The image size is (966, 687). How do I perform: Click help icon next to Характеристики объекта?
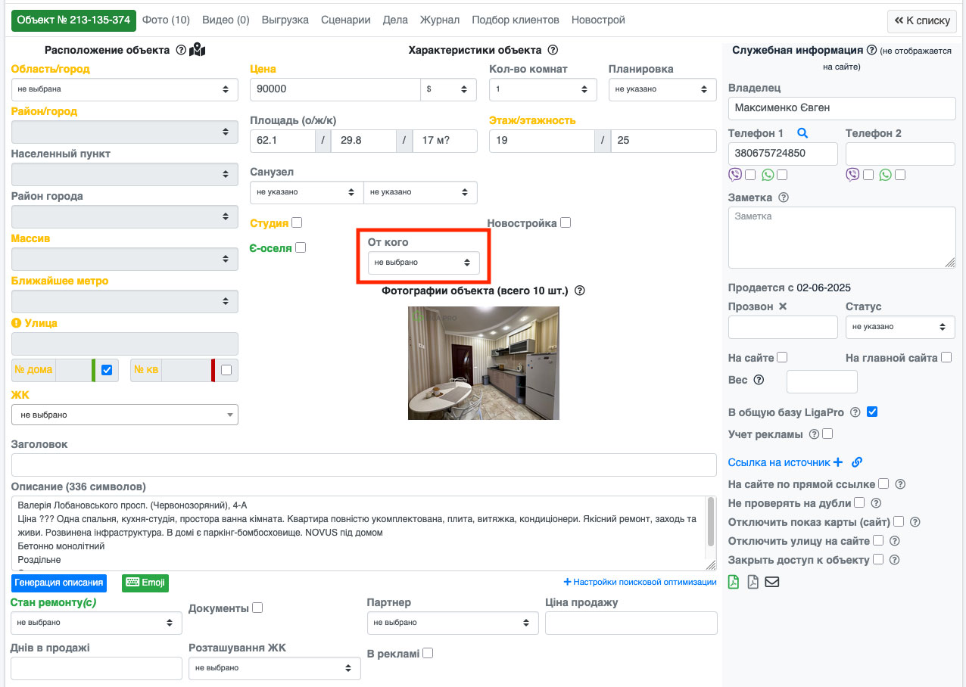coord(553,50)
